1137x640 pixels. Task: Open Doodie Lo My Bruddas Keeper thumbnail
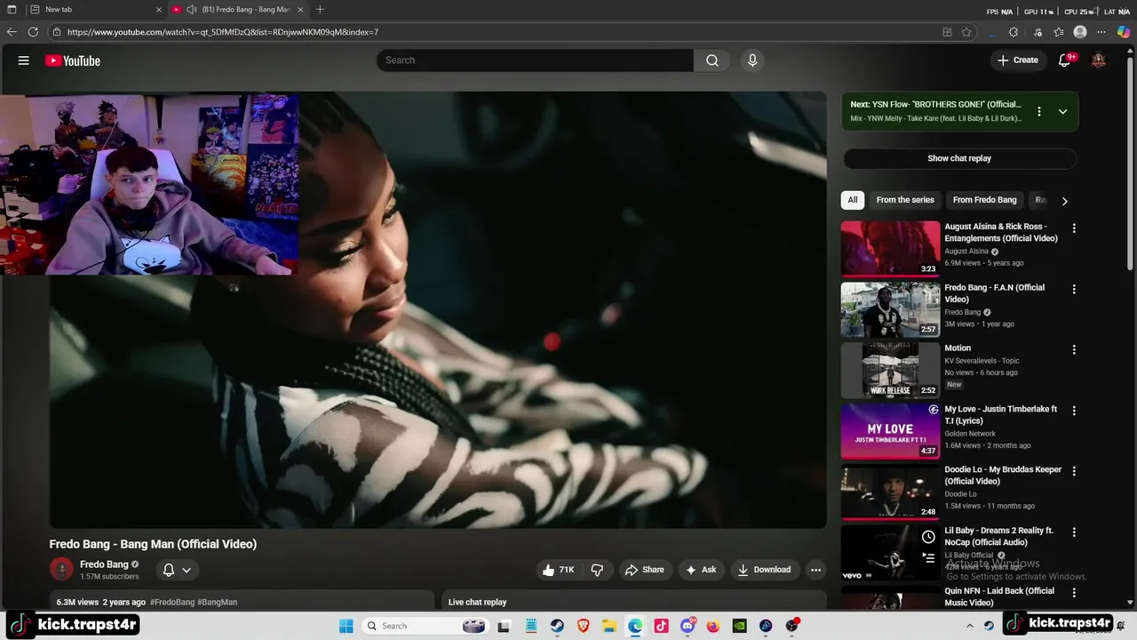tap(890, 492)
